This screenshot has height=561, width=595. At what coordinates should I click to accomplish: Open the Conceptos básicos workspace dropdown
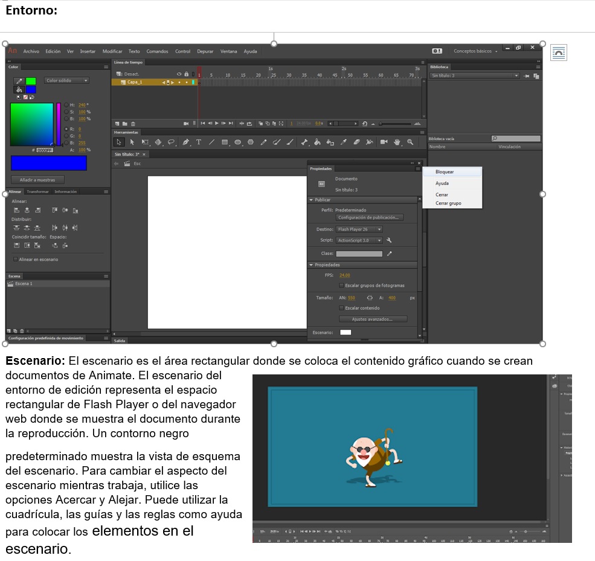click(x=475, y=51)
